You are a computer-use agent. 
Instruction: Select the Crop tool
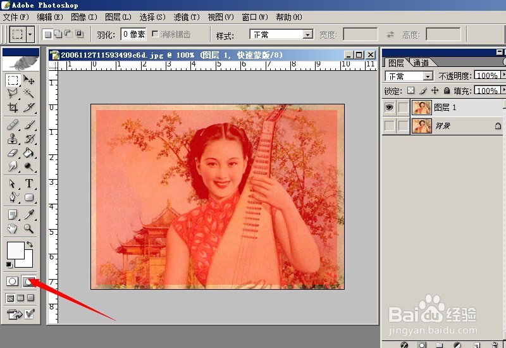(x=13, y=107)
